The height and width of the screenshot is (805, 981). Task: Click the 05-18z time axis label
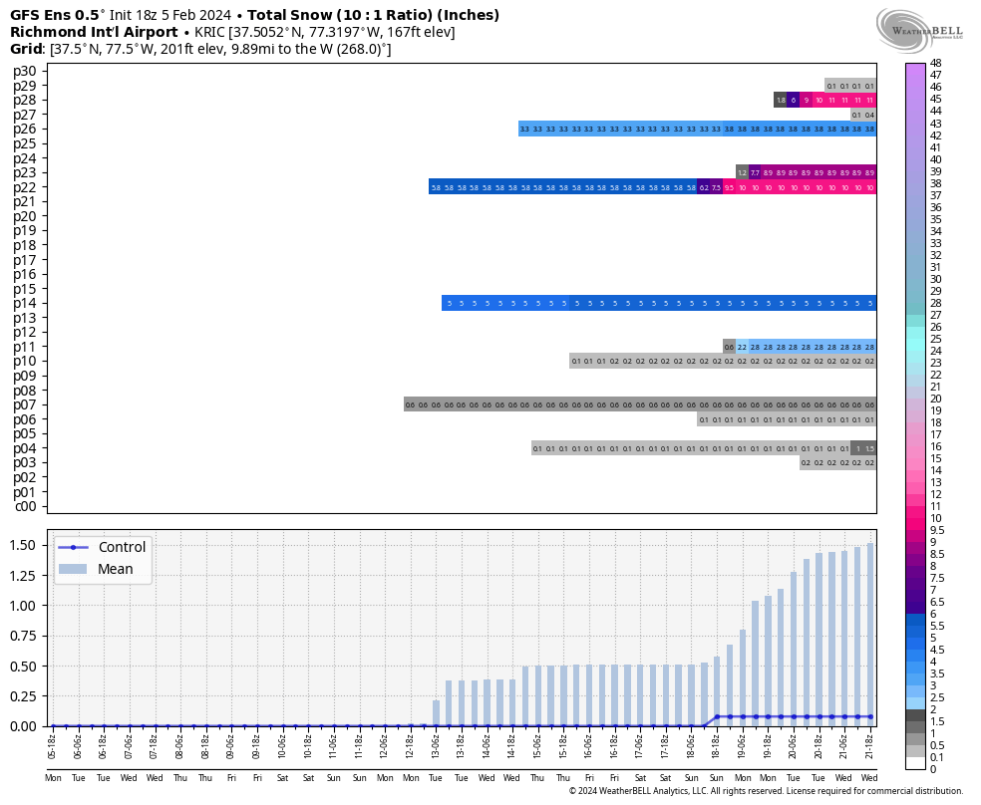[53, 747]
